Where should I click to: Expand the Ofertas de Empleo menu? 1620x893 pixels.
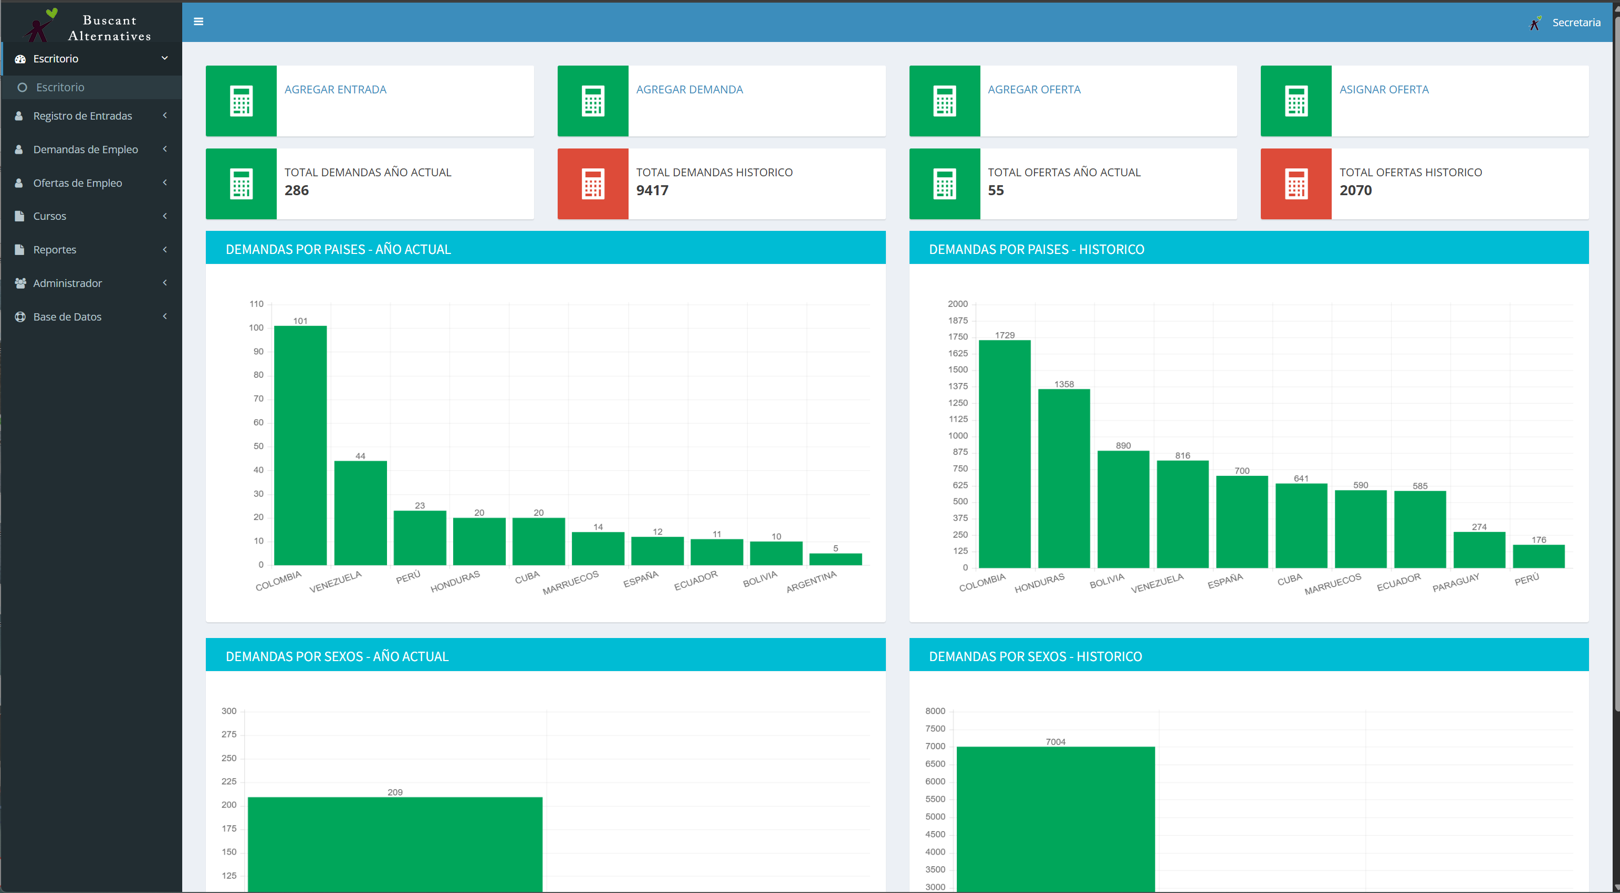(92, 183)
